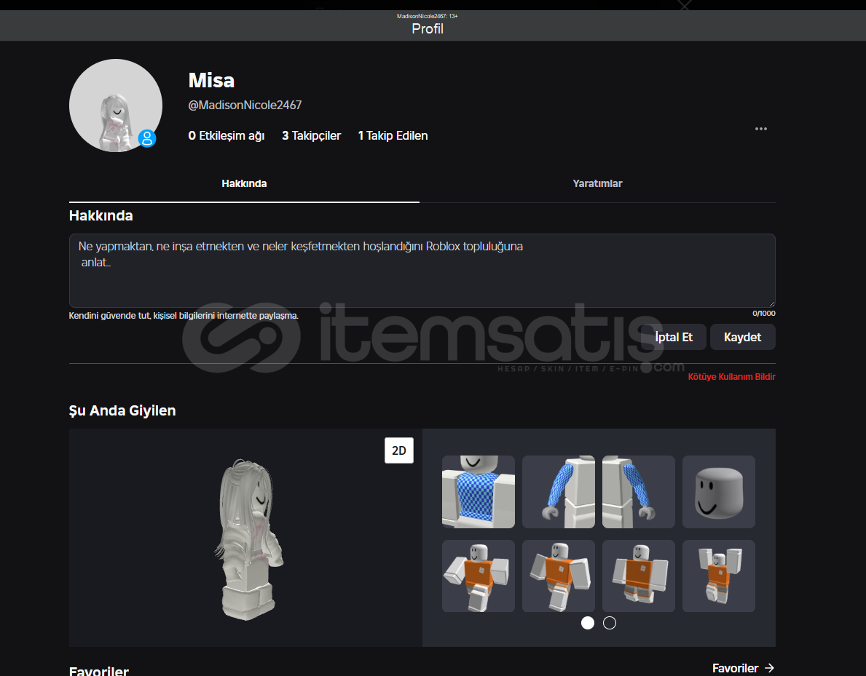Open the 3 Takipçiler list
Viewport: 866px width, 676px height.
click(312, 136)
